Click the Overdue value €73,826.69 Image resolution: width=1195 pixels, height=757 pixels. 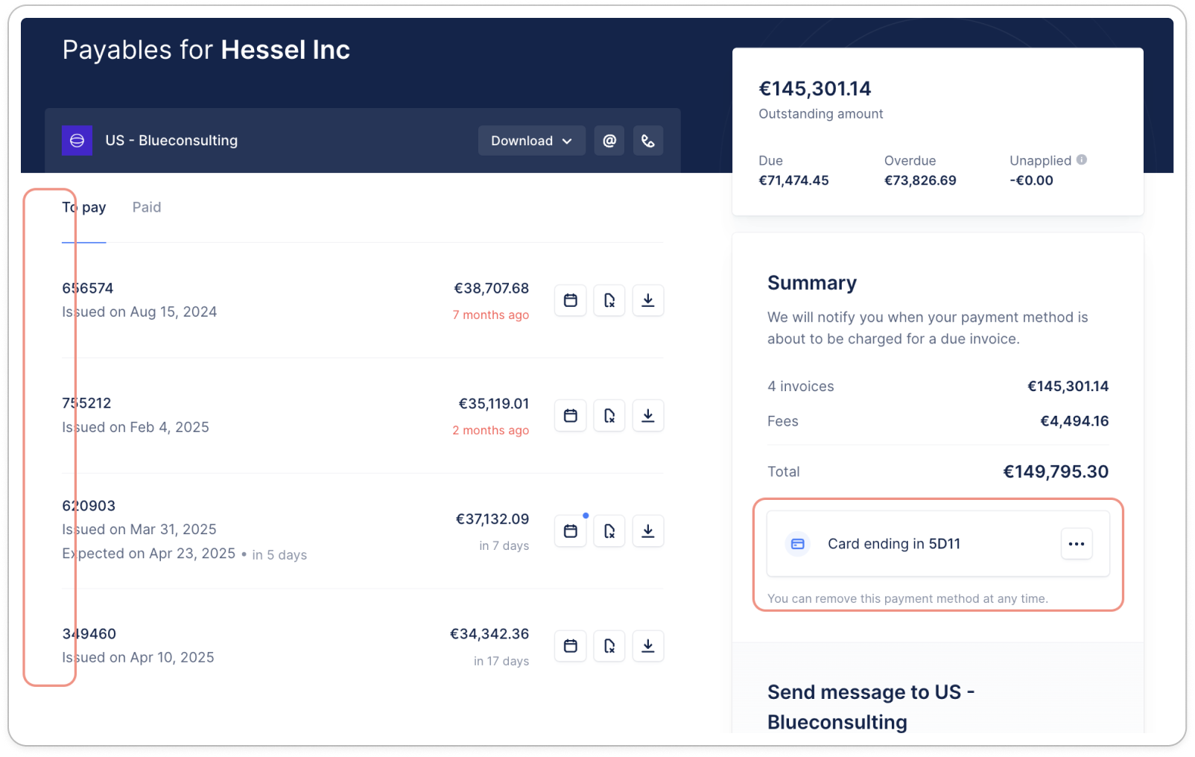tap(920, 180)
